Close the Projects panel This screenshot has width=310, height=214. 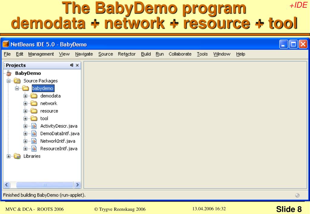pos(77,65)
